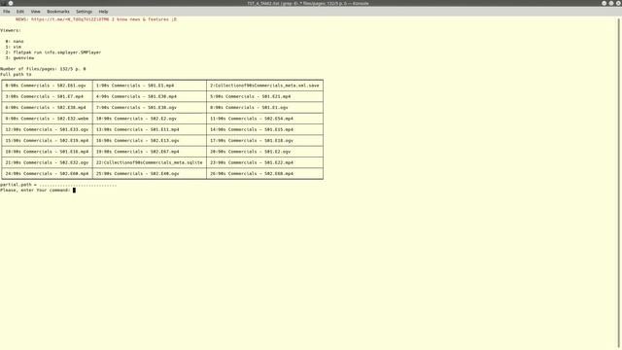Click table cell numbered 4 (S01.E30.mp4)
622x350 pixels.
pos(150,96)
